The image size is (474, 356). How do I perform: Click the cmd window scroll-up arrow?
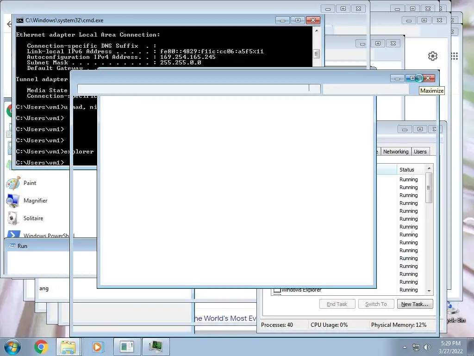click(317, 30)
